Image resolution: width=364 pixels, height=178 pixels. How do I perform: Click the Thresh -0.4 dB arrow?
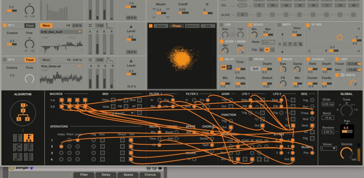pos(359,64)
